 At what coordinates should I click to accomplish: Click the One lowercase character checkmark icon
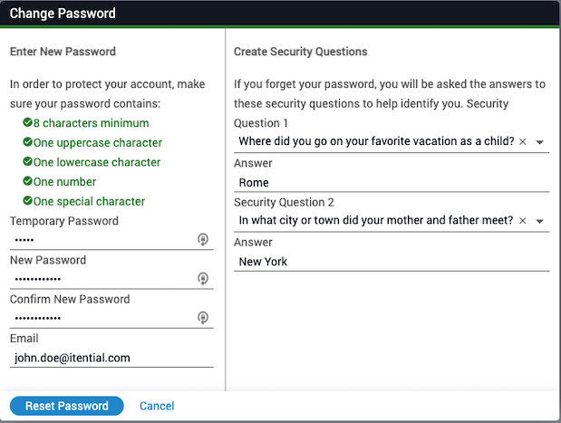pos(27,162)
